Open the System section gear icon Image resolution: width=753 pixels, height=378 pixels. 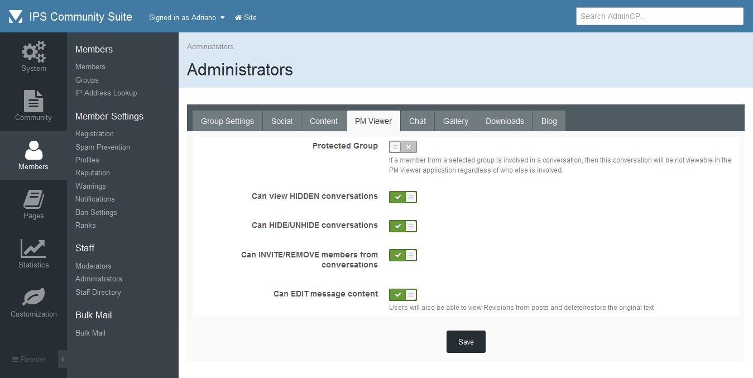click(x=33, y=51)
